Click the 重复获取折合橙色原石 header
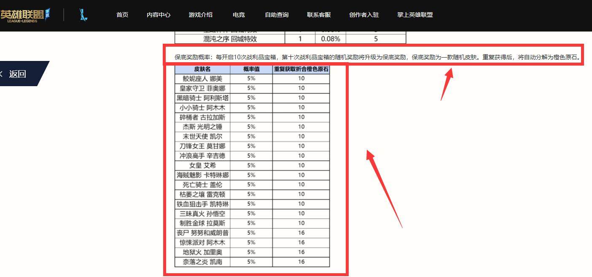This screenshot has height=277, width=592. [x=301, y=69]
